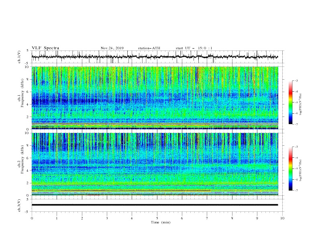Viewport: 318px width, 245px height.
Task: Click the thick black ch.3 voltage trace
Action: click(155, 205)
